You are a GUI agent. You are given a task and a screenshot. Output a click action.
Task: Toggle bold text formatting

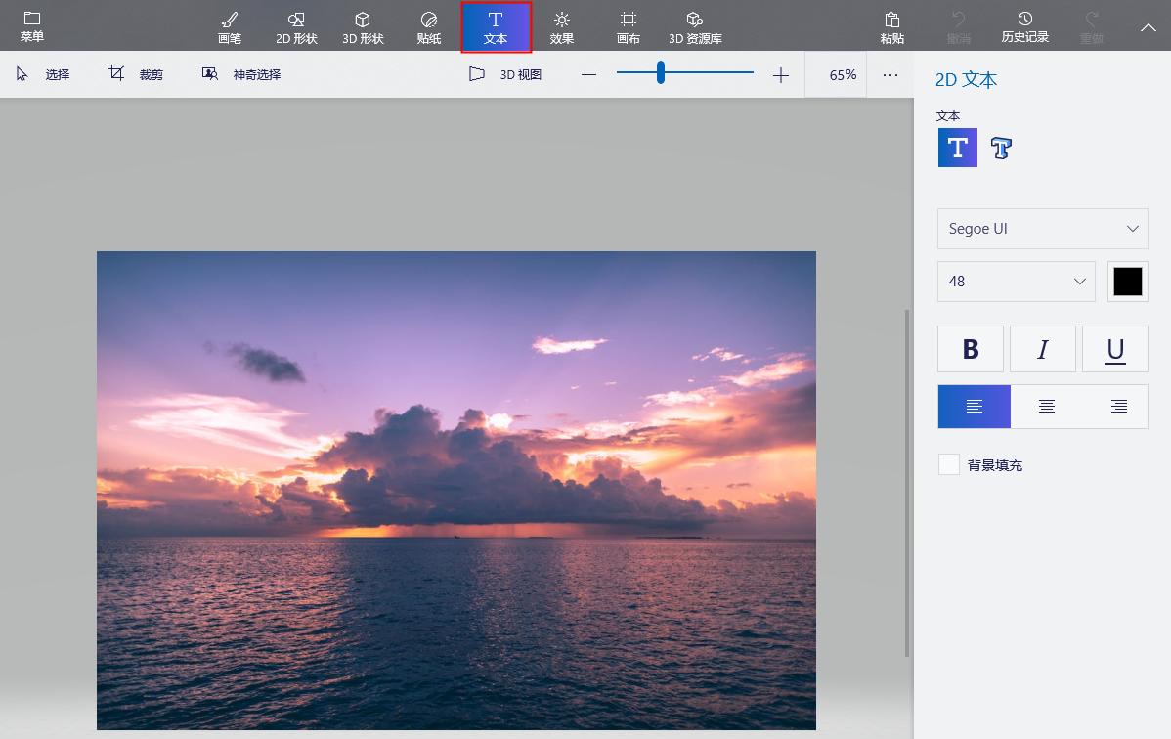(x=971, y=349)
